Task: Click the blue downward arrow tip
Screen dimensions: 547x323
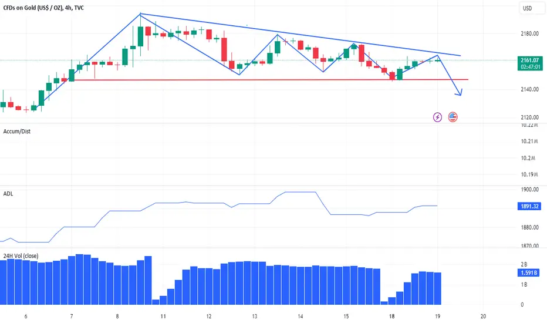Action: tap(460, 93)
